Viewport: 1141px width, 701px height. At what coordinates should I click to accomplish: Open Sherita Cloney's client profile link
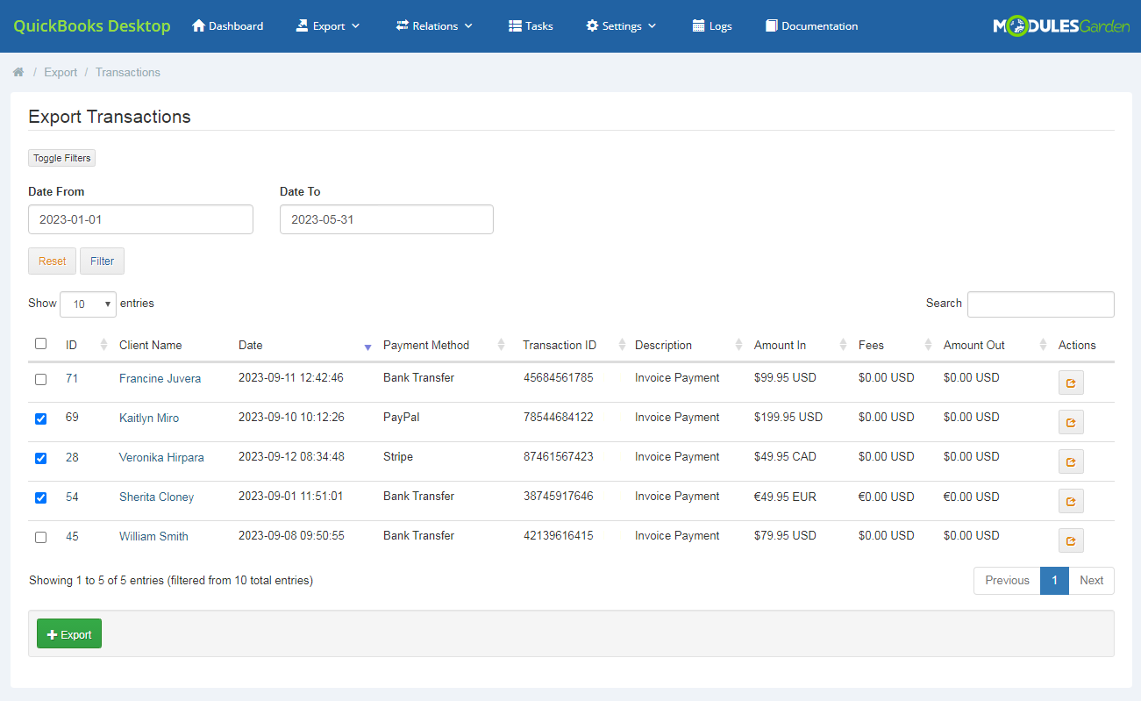156,497
